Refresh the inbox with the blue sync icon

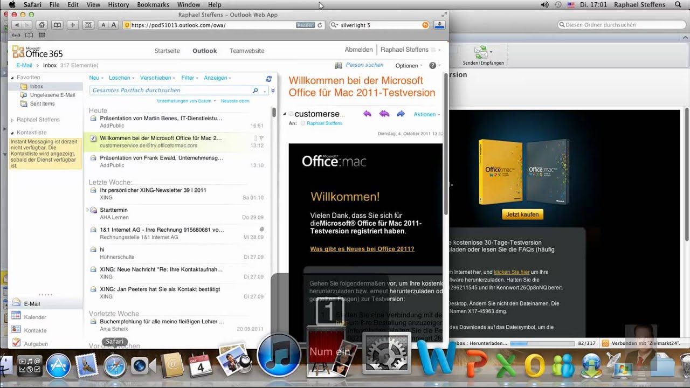[269, 79]
